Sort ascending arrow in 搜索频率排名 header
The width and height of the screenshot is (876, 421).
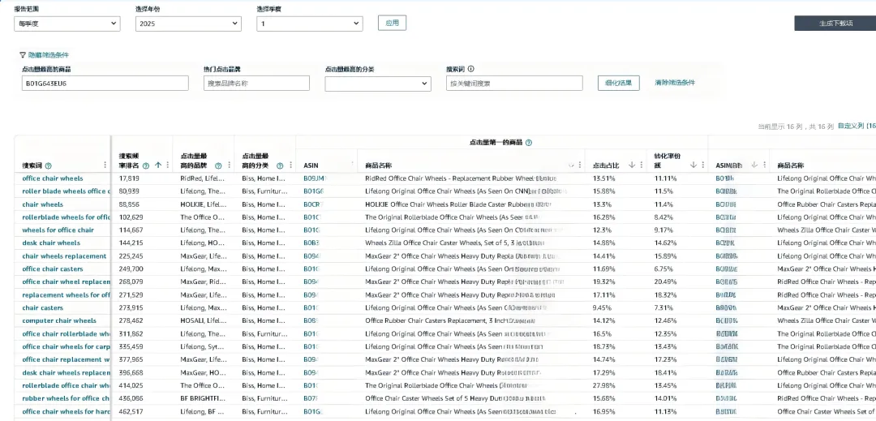(158, 165)
